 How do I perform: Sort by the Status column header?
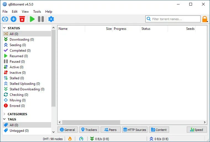[x=154, y=29]
